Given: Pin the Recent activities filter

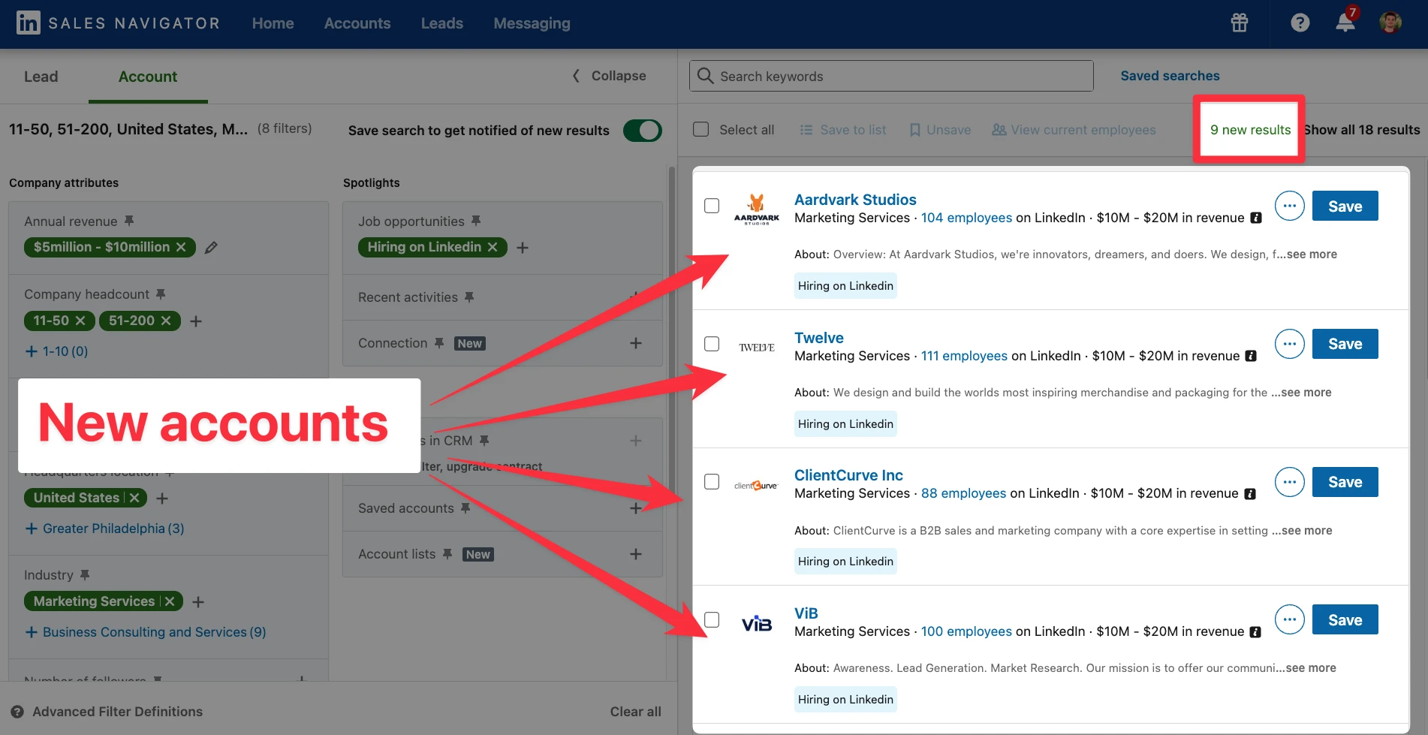Looking at the screenshot, I should [469, 297].
